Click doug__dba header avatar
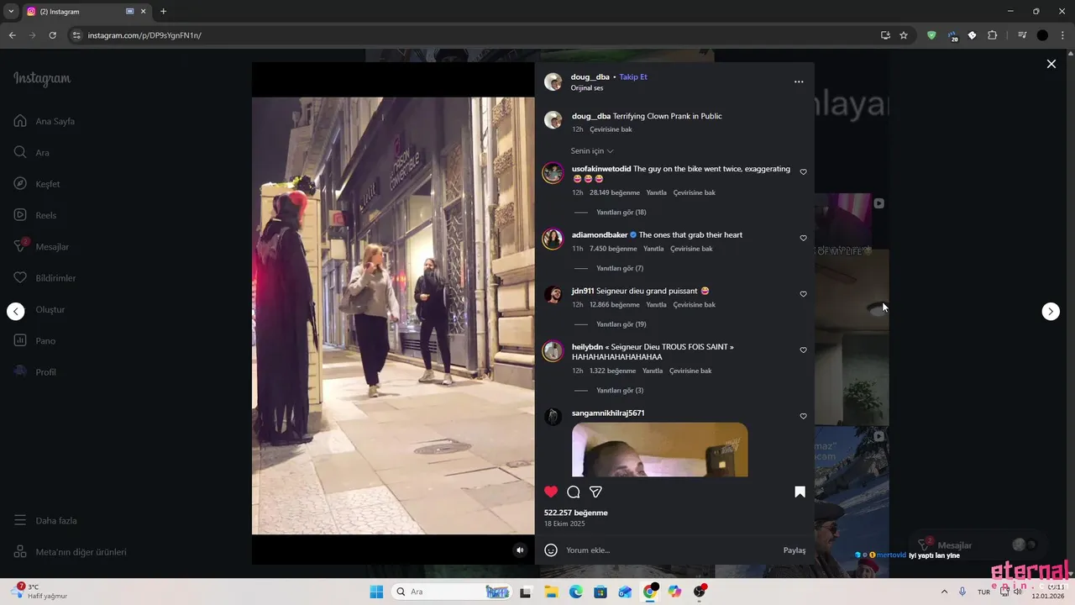Image resolution: width=1075 pixels, height=605 pixels. (x=553, y=82)
